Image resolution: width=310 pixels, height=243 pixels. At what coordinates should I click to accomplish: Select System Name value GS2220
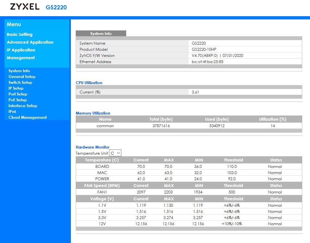(x=199, y=43)
